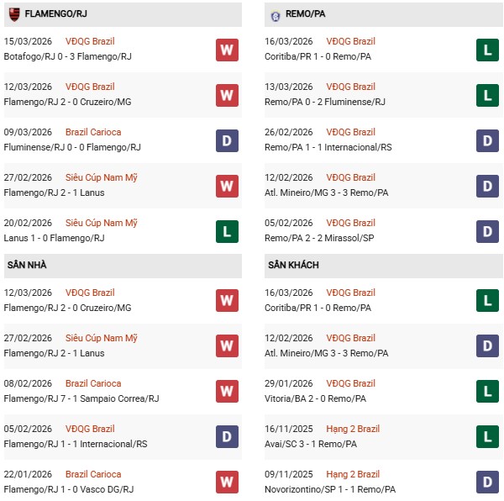Select the REMO/PA header tab
This screenshot has height=501, width=504.
point(308,15)
